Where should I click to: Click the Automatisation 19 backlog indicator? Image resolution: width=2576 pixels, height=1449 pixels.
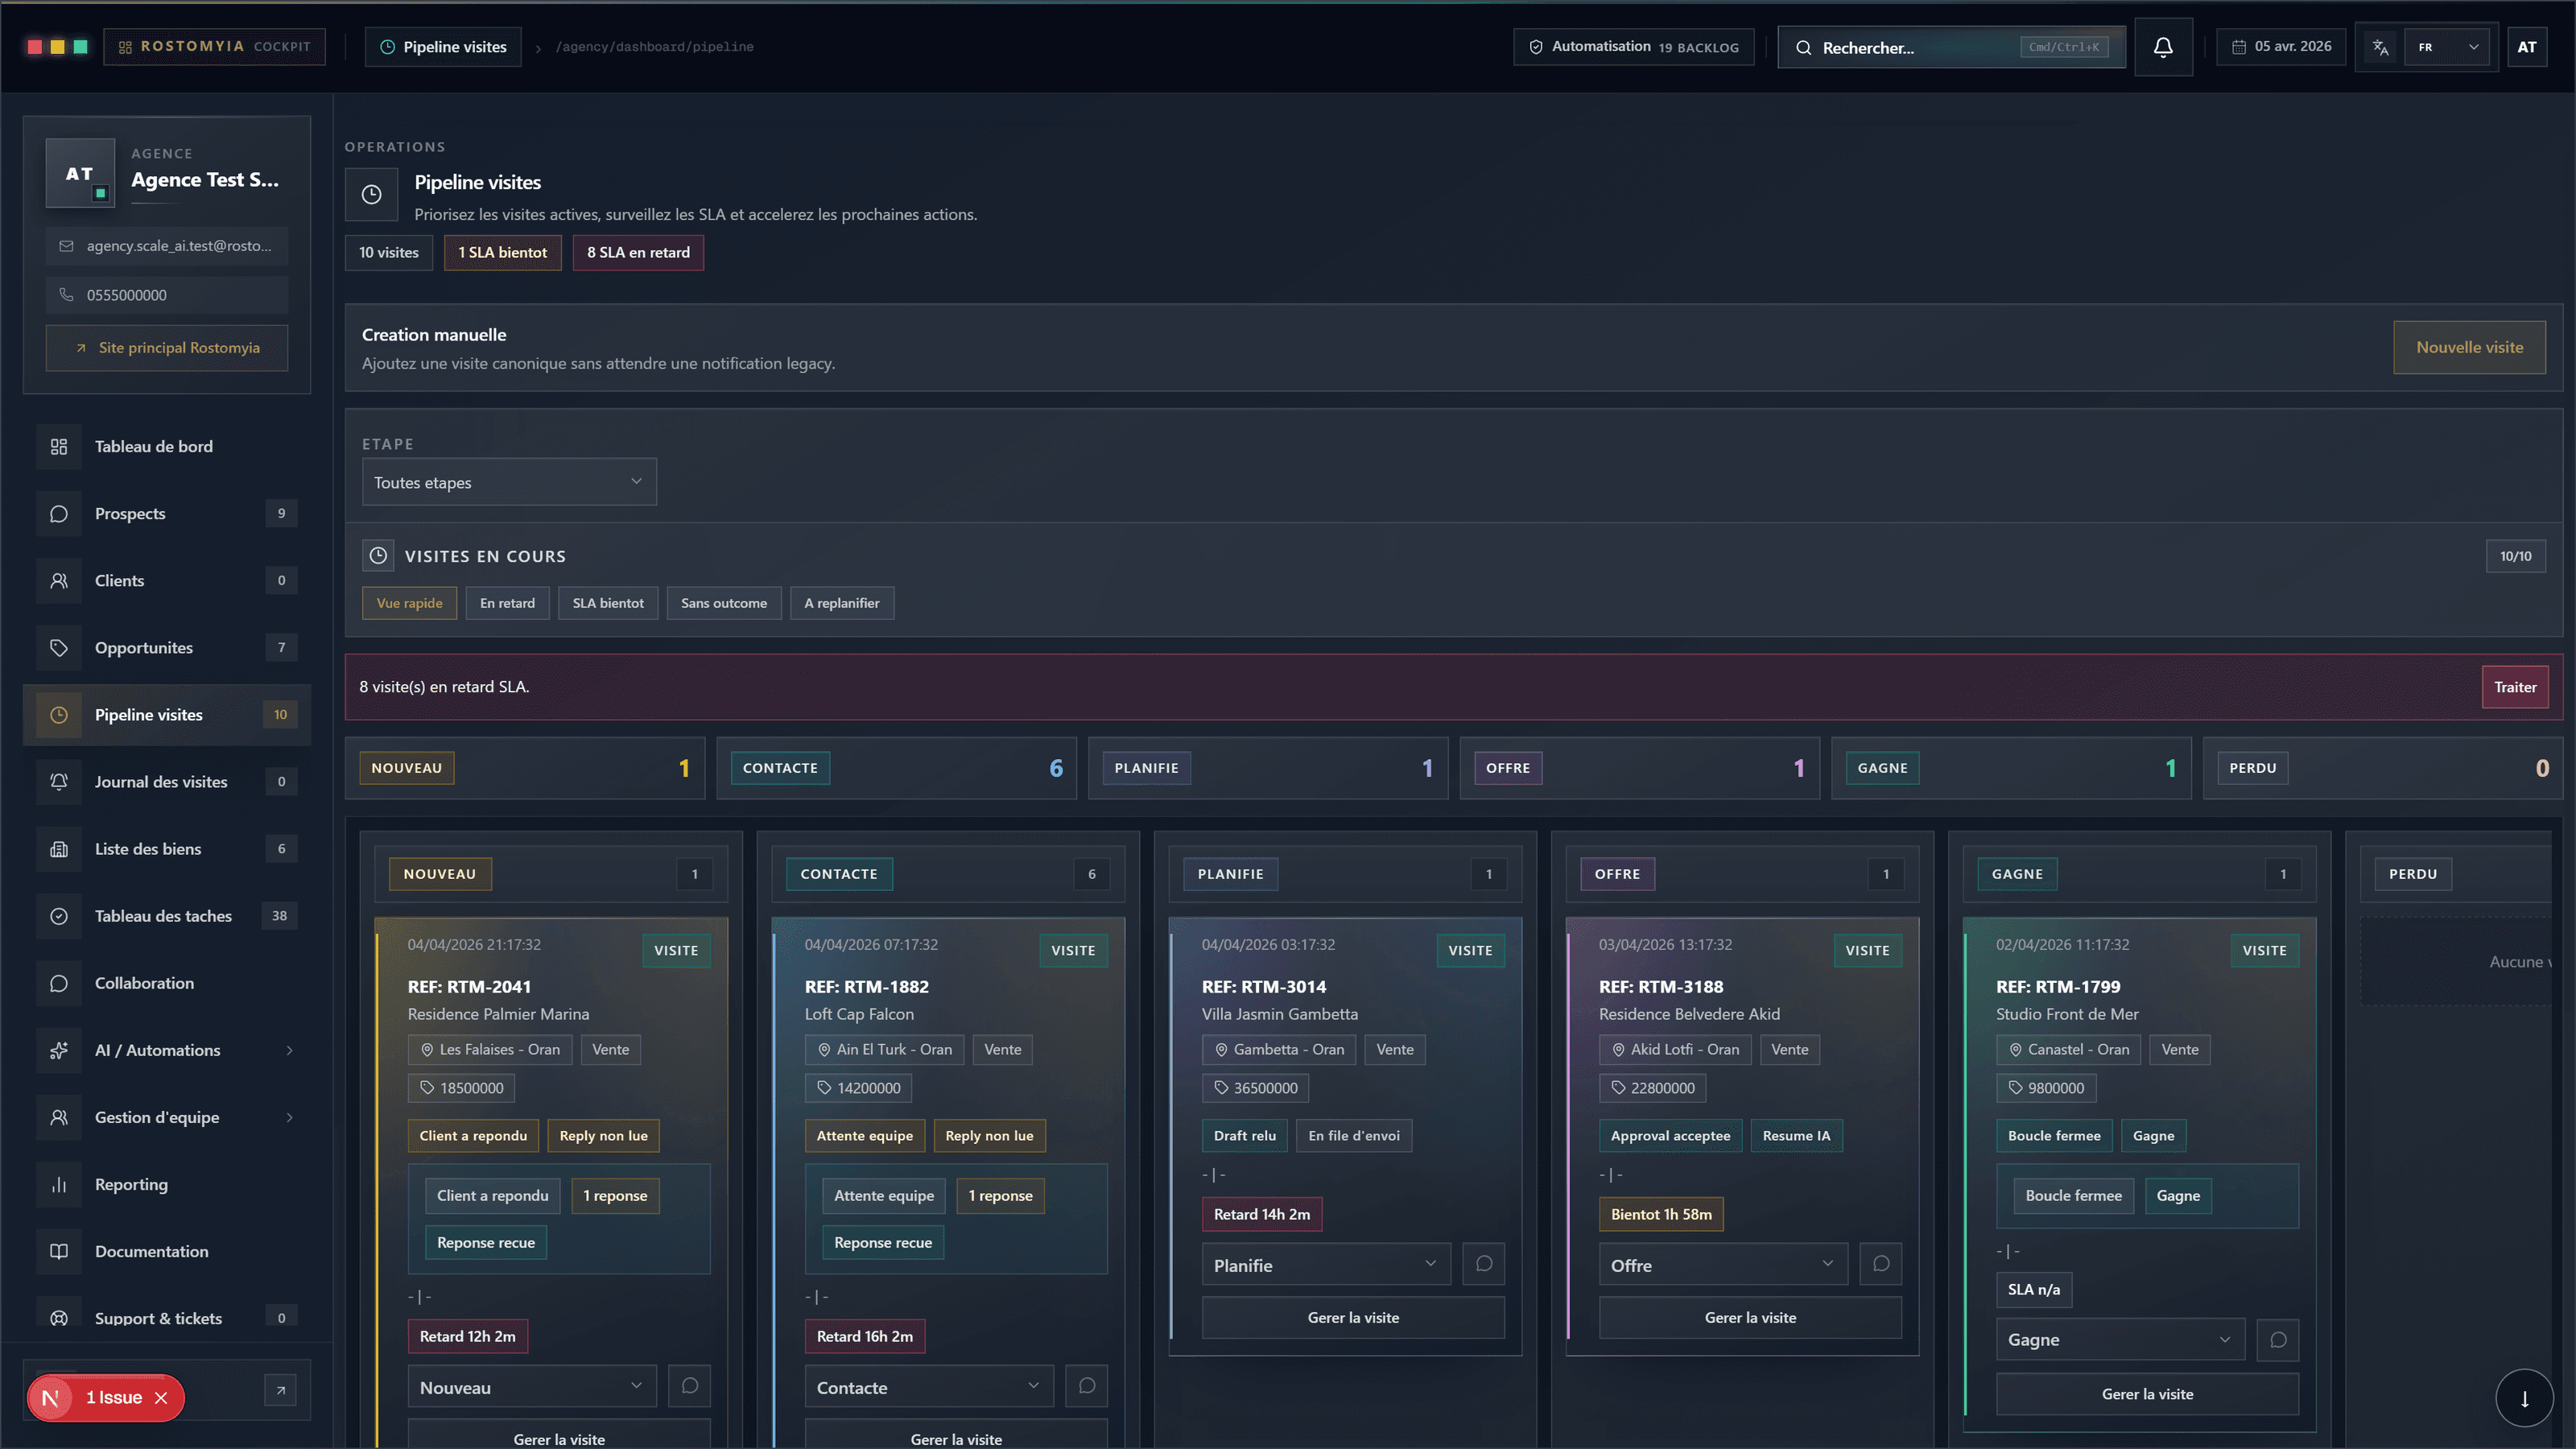[x=1633, y=47]
